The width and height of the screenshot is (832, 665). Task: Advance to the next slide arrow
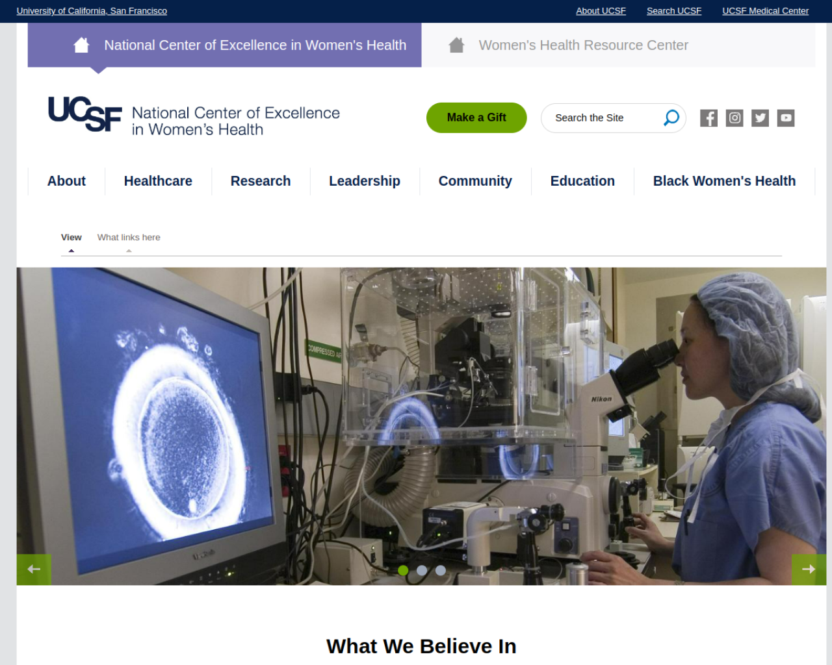[809, 570]
